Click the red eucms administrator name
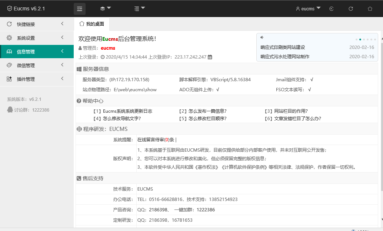Viewport: 383px width, 231px height. tap(108, 48)
